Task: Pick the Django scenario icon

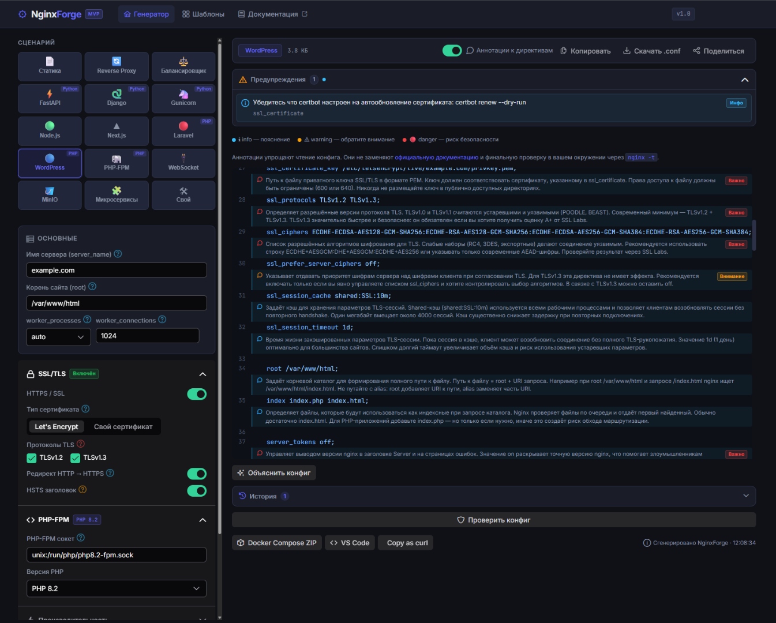Action: (117, 93)
